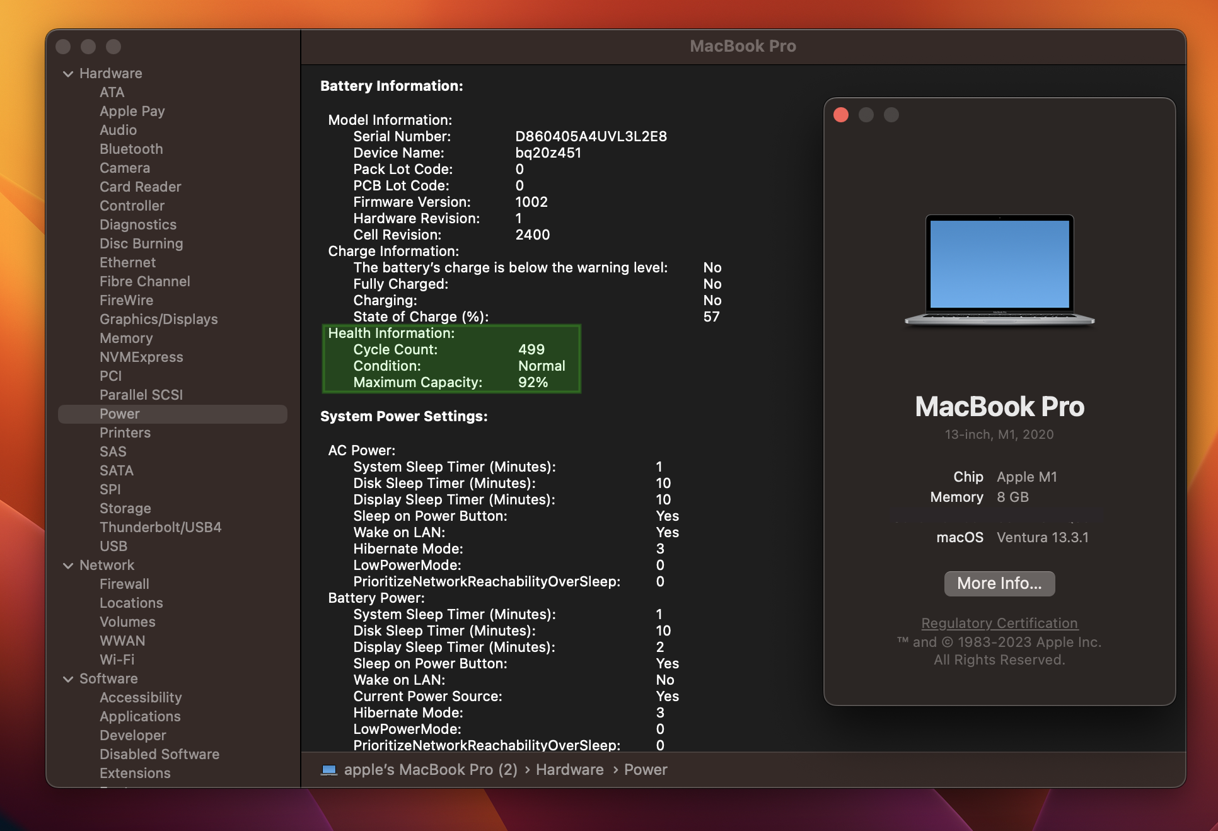Select FireWire in the sidebar
Screen dimensions: 1218x831
(126, 300)
